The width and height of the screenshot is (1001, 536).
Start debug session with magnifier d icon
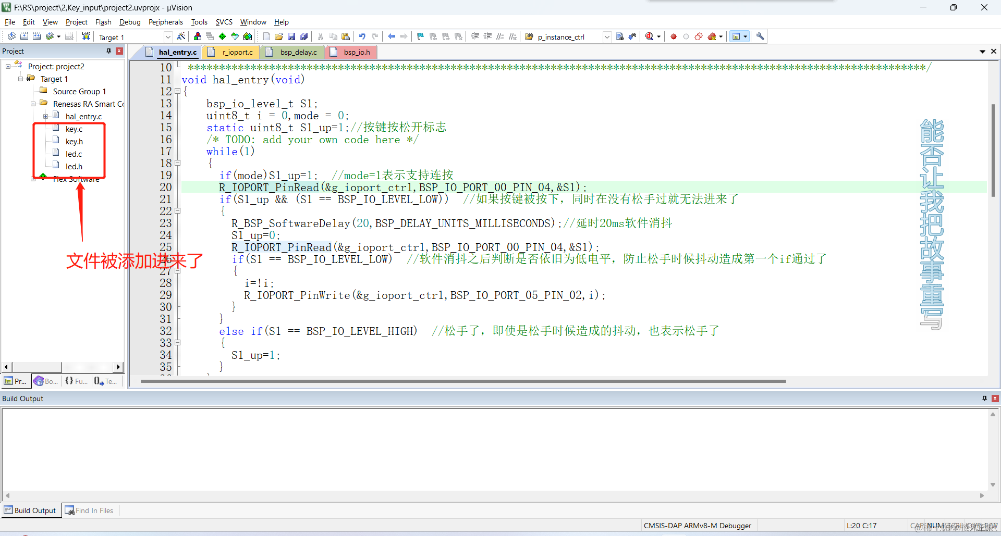[x=649, y=36]
